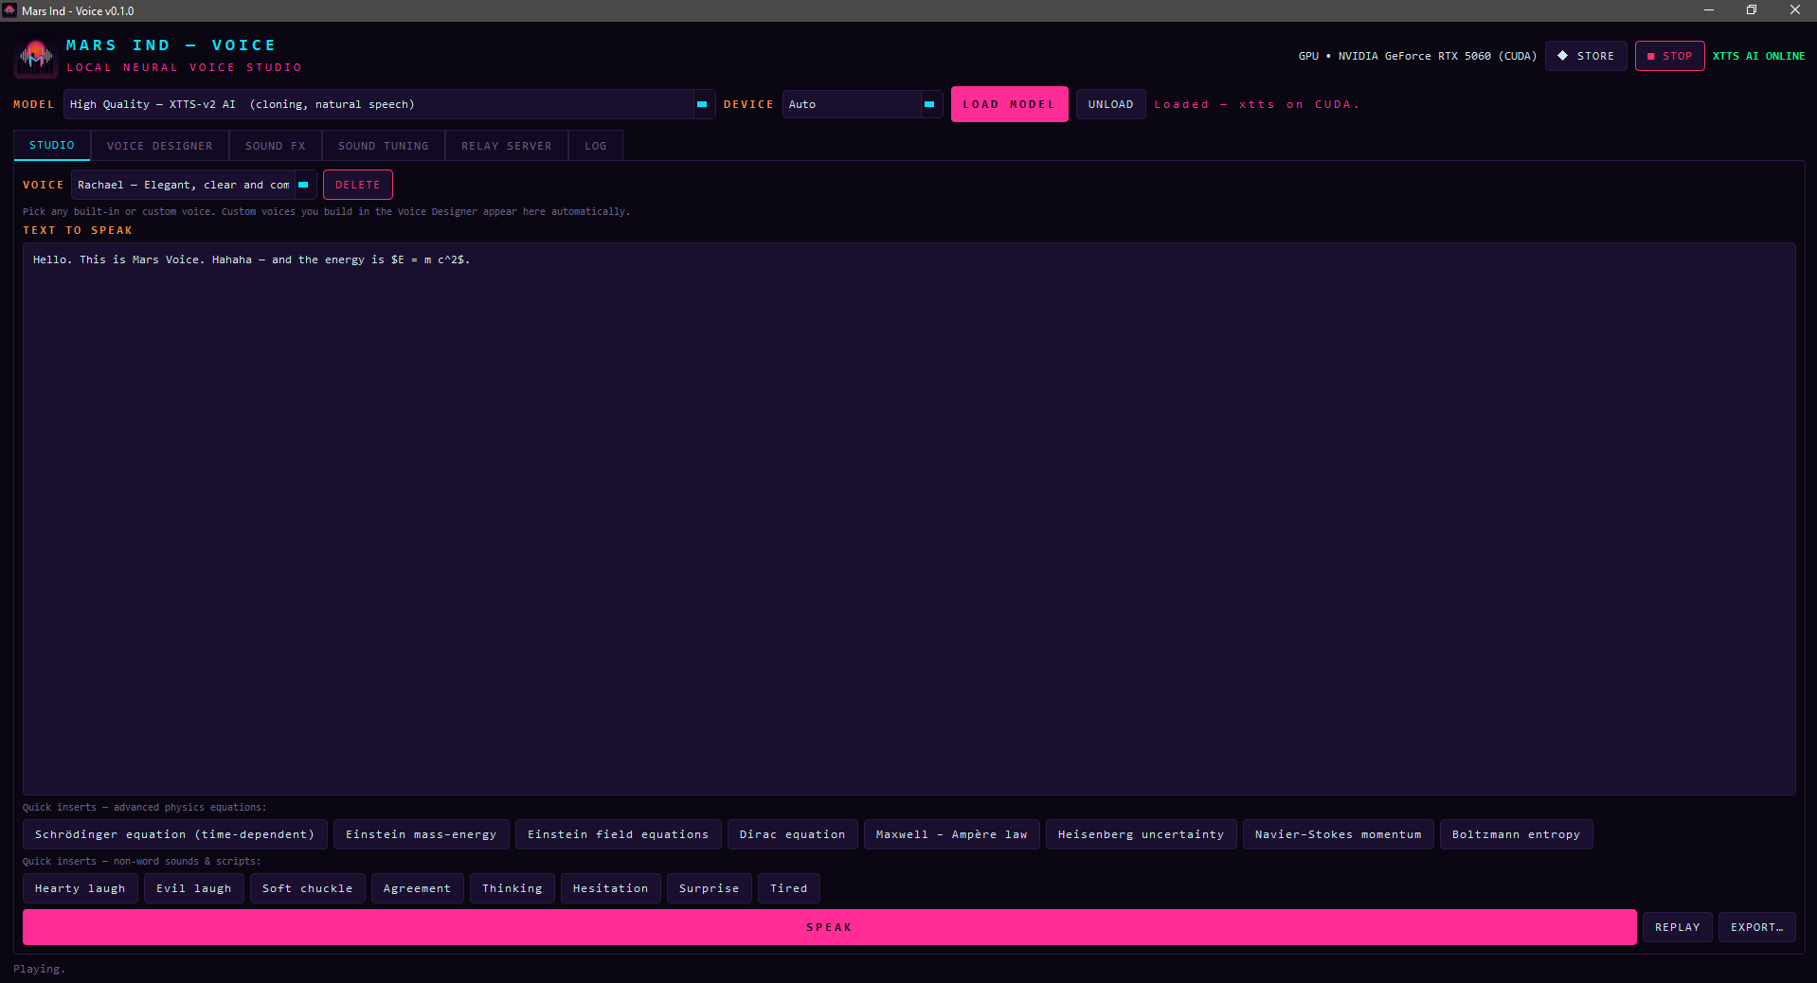This screenshot has width=1817, height=983.
Task: Click the 'Pick any built-in or custom voice' hint
Action: pyautogui.click(x=326, y=211)
